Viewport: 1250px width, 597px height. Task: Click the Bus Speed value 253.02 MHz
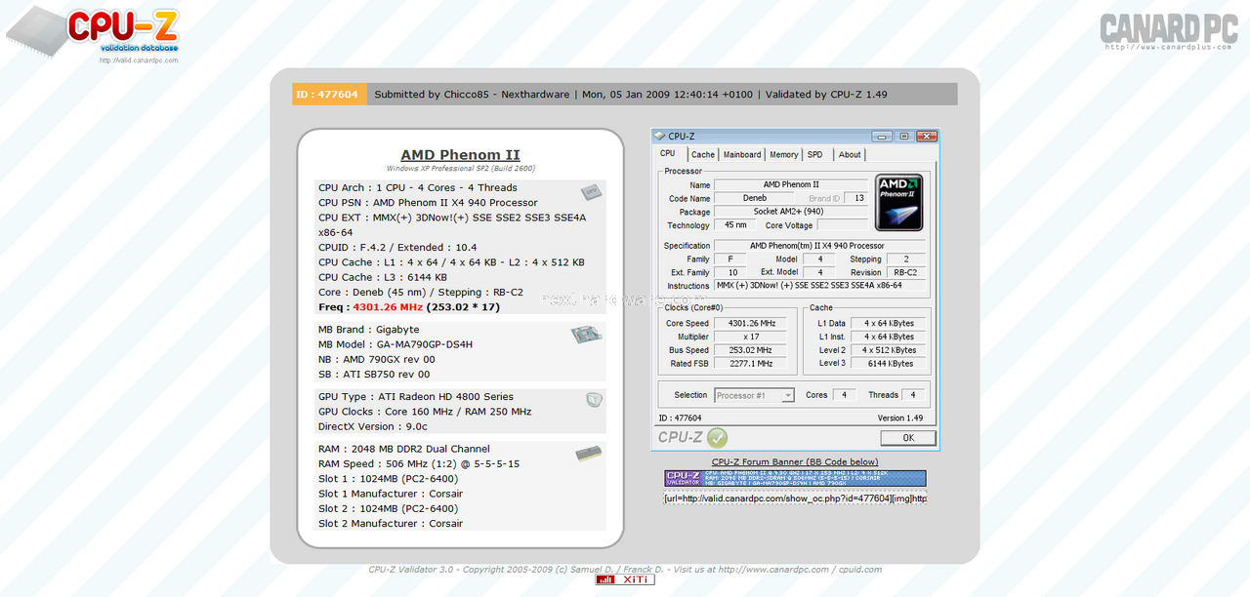point(751,350)
